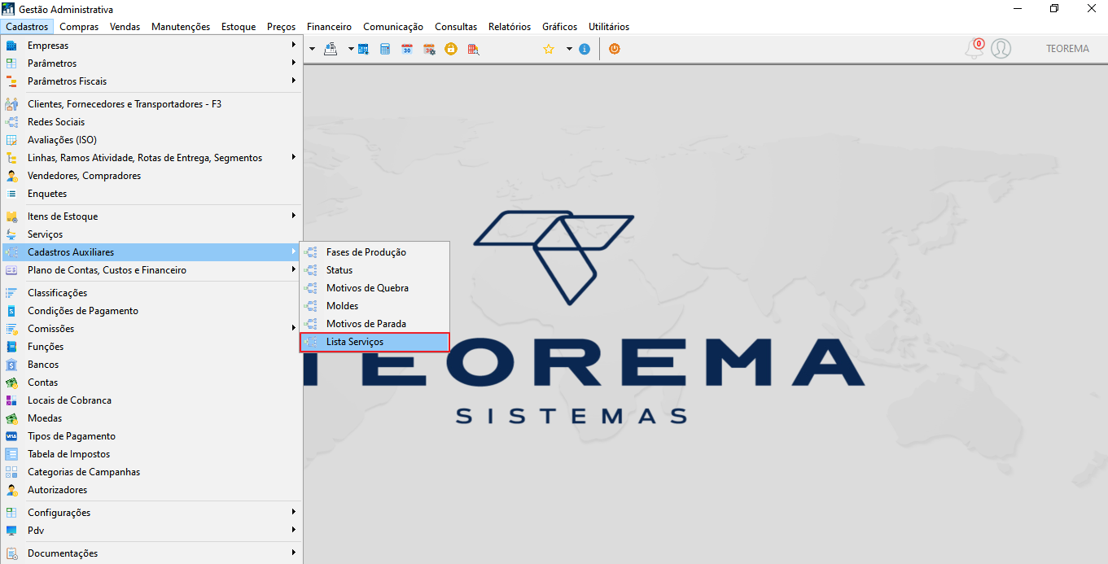Viewport: 1108px width, 564px height.
Task: Select Moedas menu entry
Action: click(x=151, y=418)
